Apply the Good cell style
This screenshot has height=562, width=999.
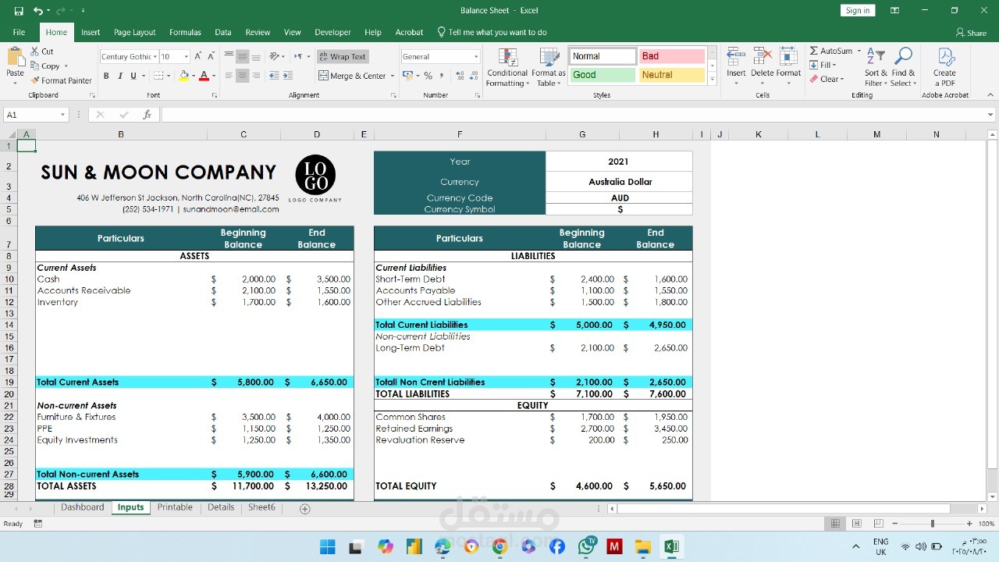coord(602,75)
